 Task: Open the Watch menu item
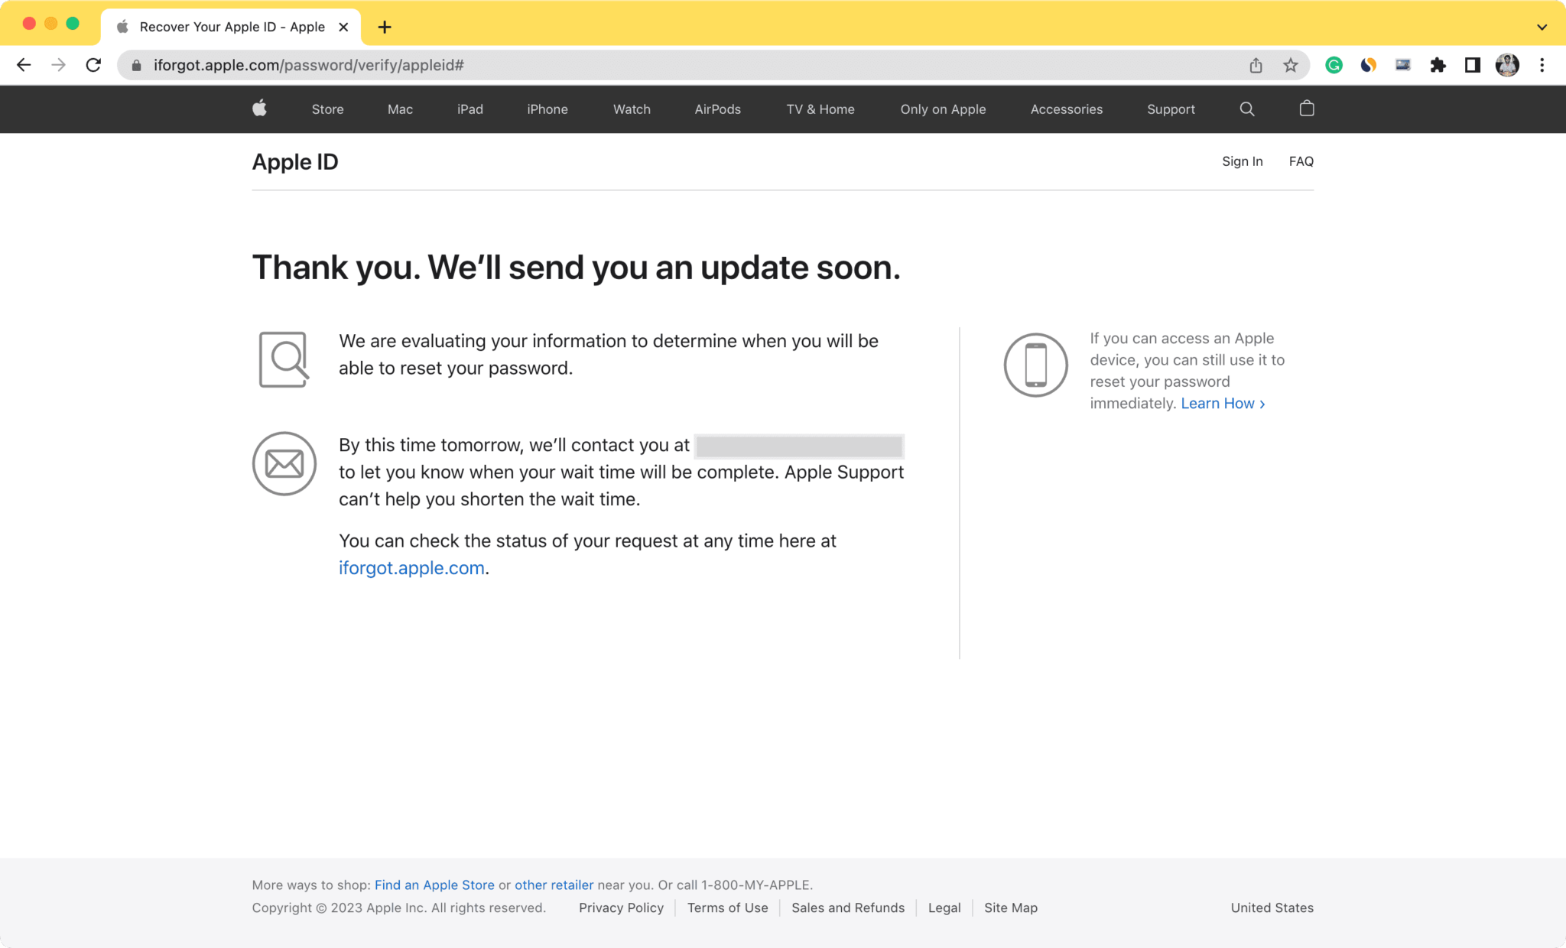pyautogui.click(x=632, y=109)
